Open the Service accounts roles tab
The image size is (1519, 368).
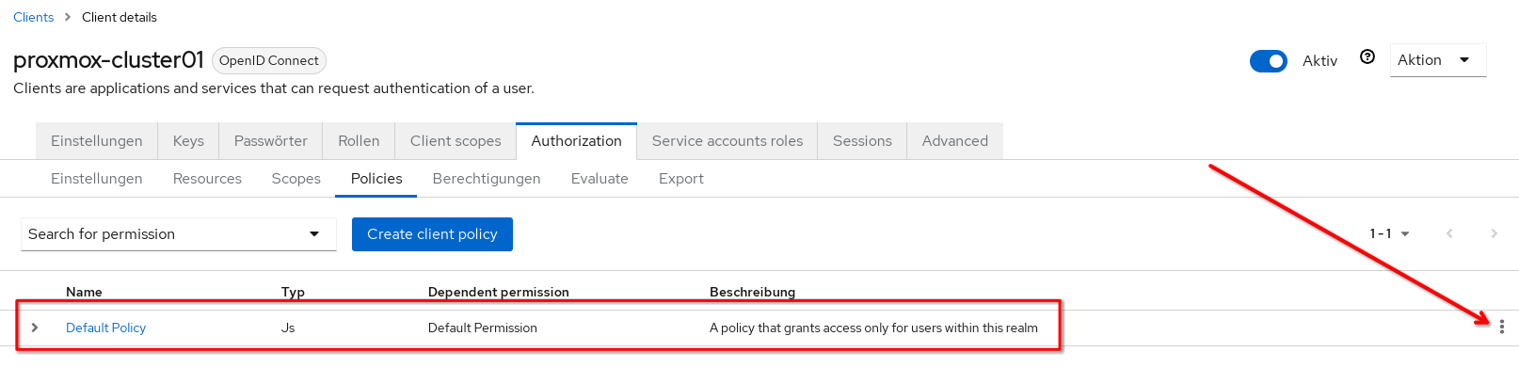728,141
